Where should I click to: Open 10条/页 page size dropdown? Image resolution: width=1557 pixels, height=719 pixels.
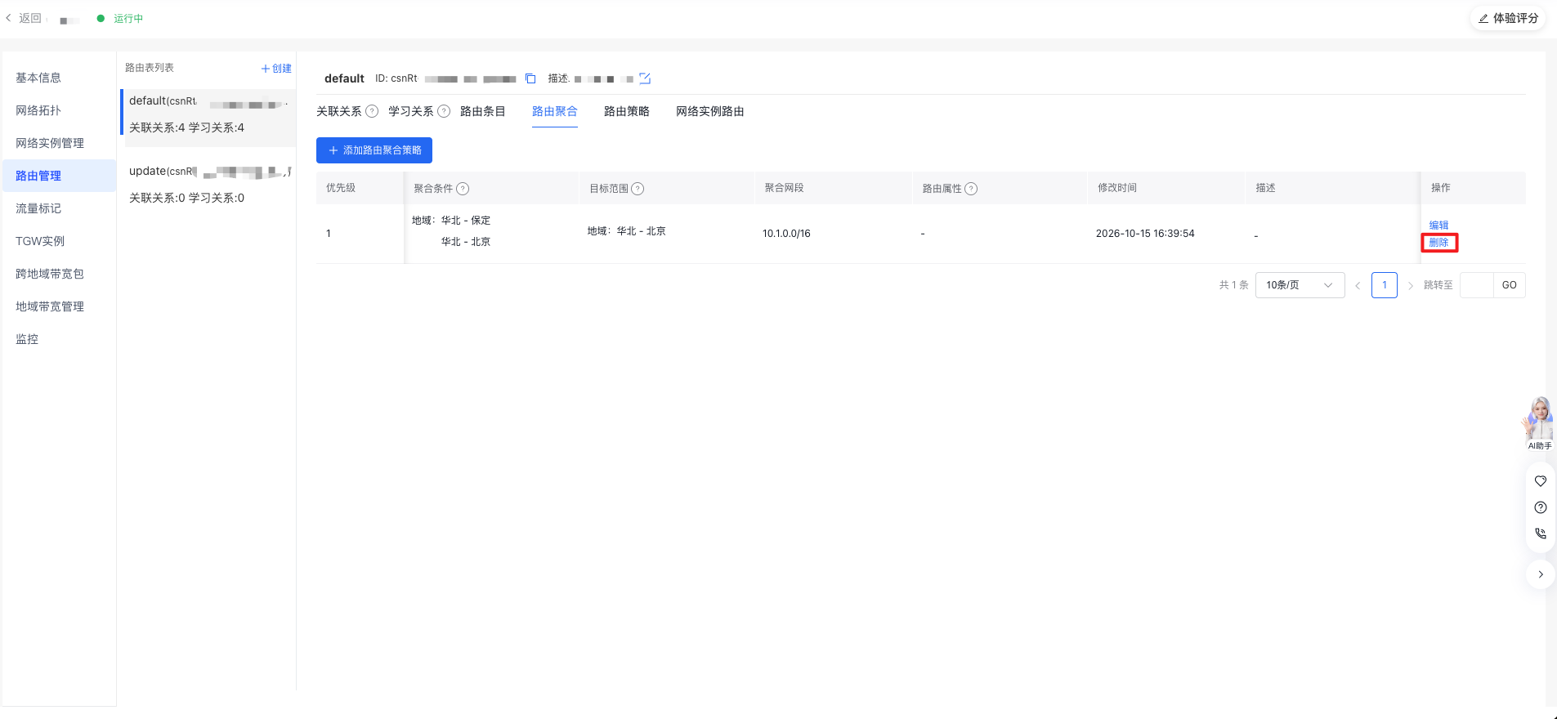(1300, 285)
